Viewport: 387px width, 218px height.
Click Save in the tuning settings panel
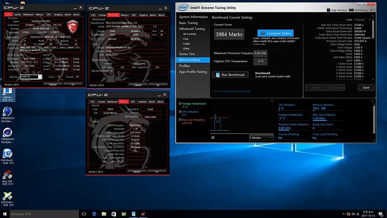366,88
